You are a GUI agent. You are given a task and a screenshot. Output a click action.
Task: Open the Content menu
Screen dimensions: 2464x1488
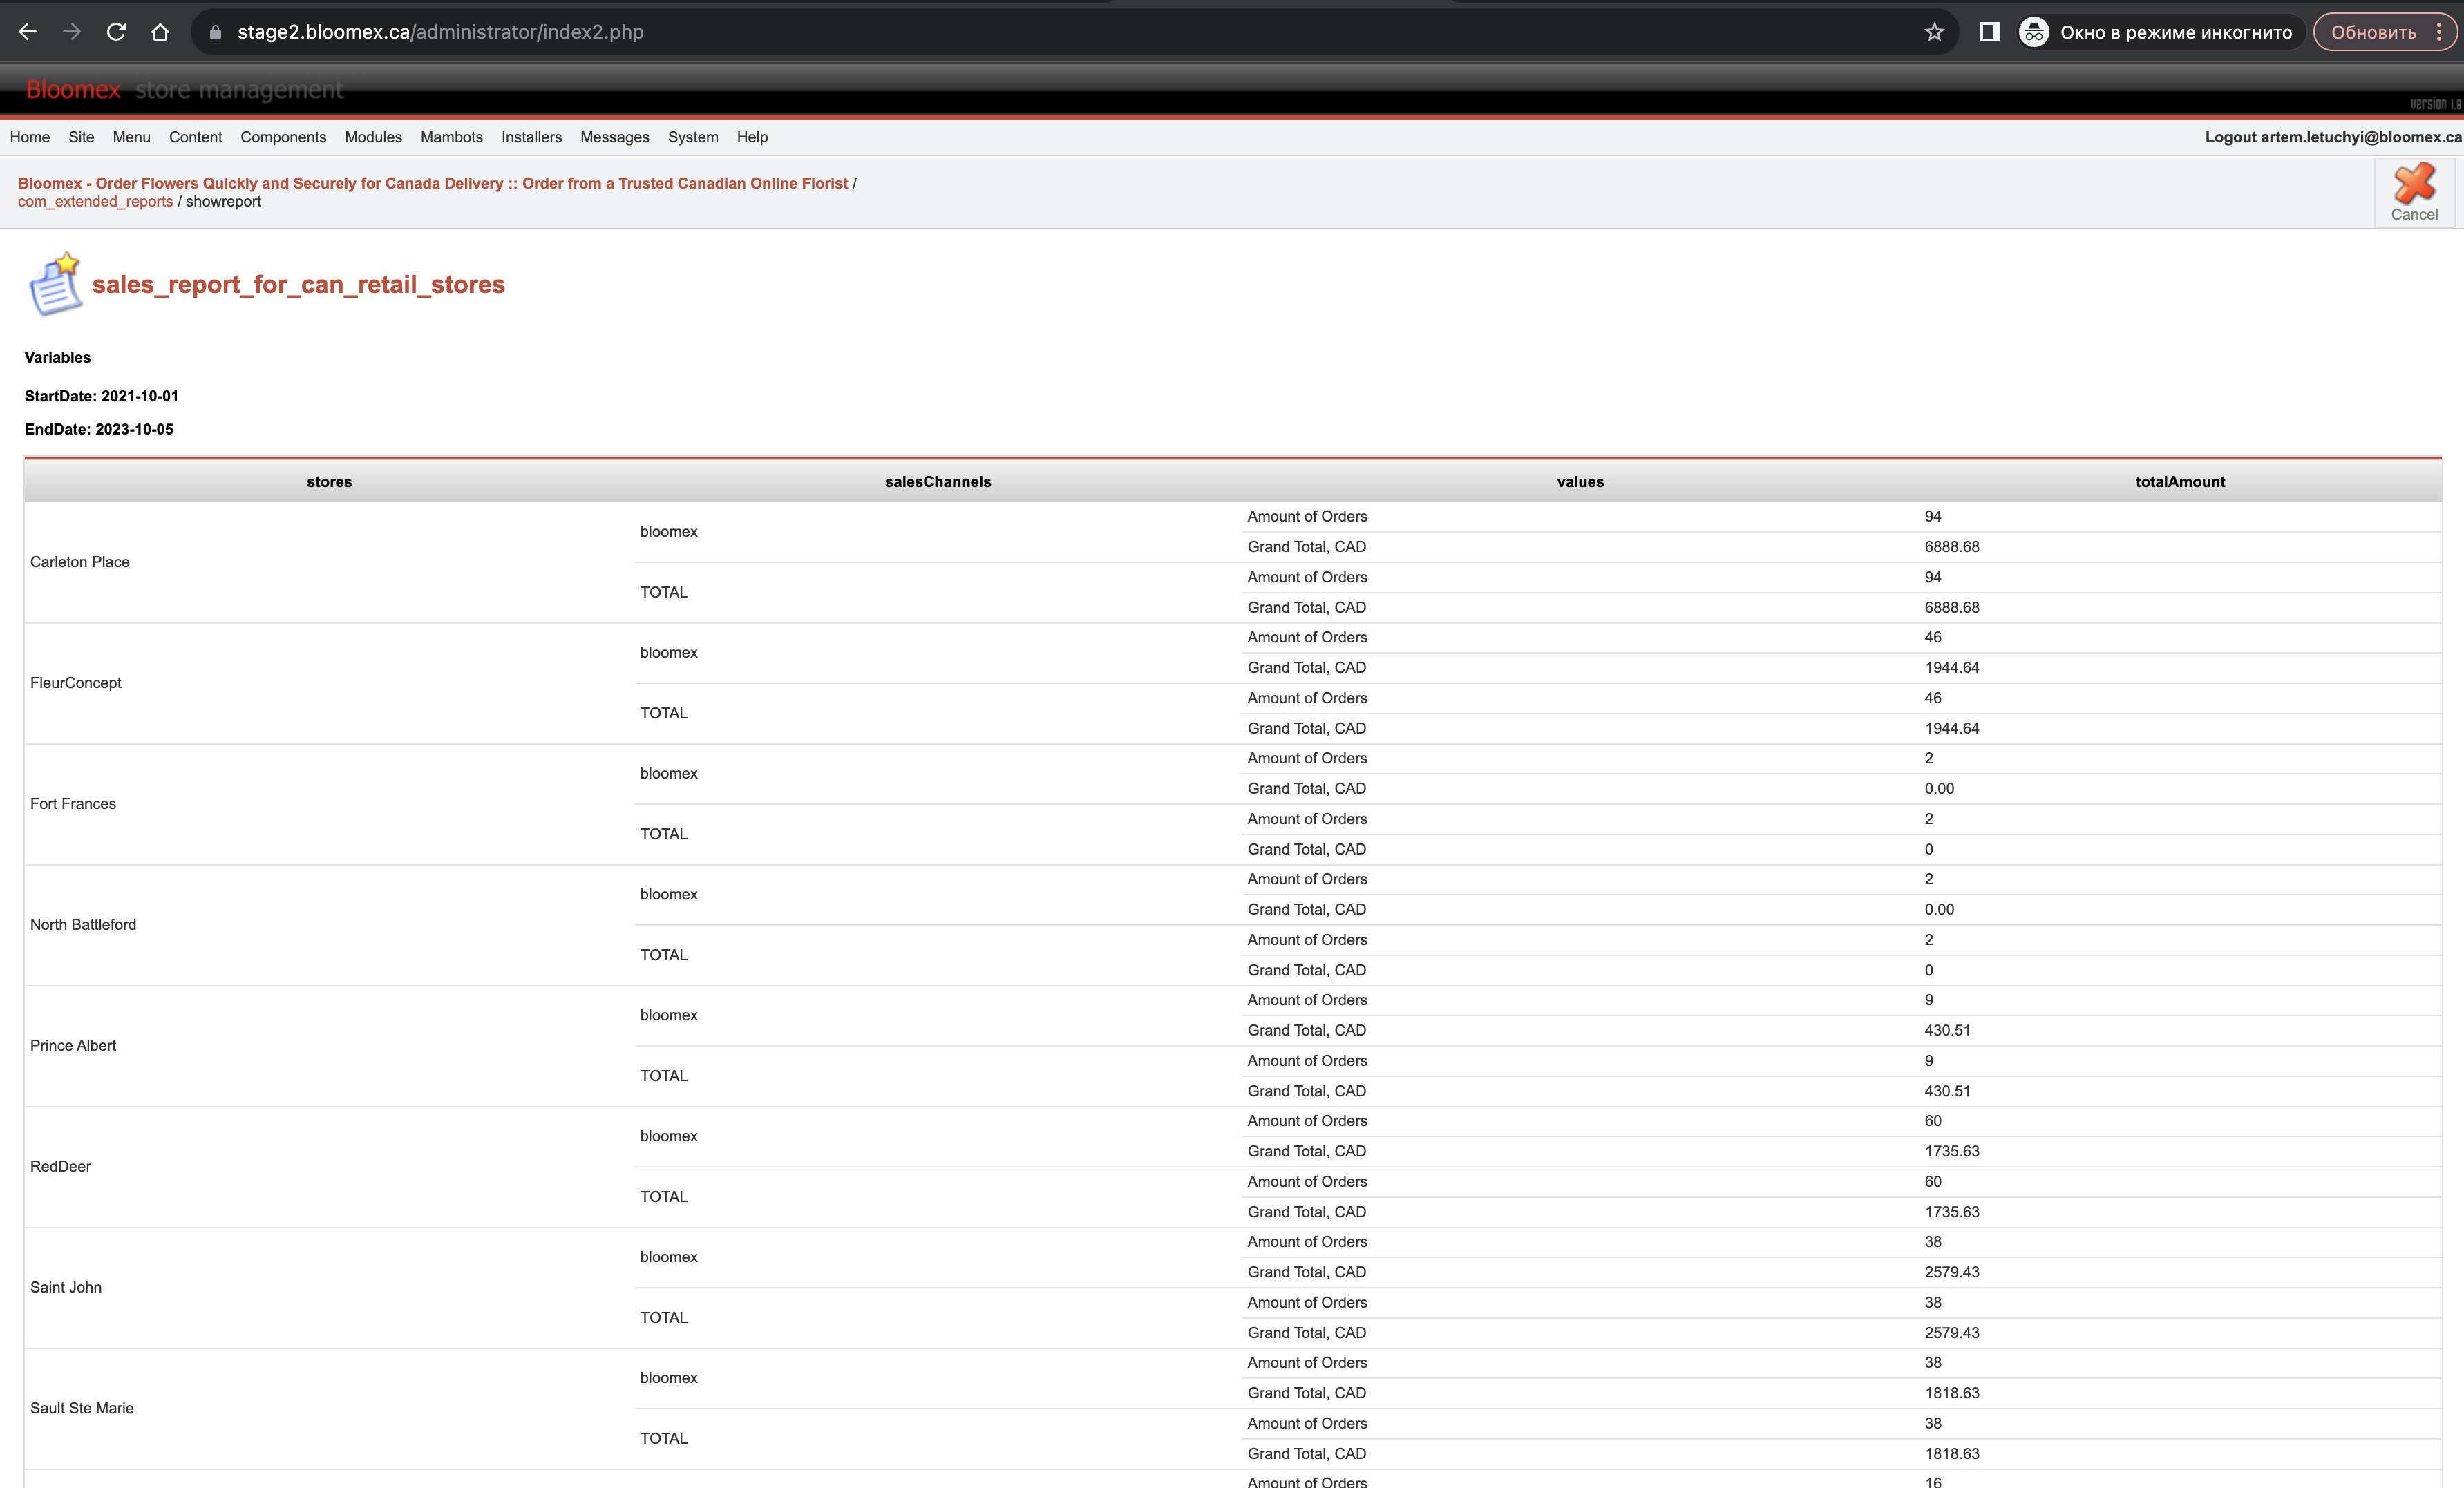pos(195,137)
